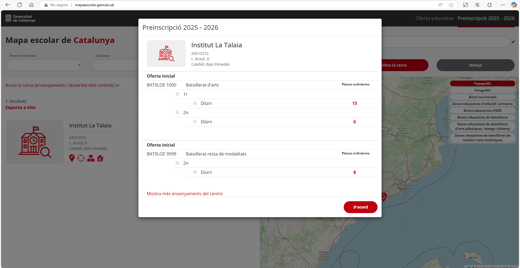Open the Àrees territorials dropdown
Screen dimensions: 520x268
pos(44,65)
